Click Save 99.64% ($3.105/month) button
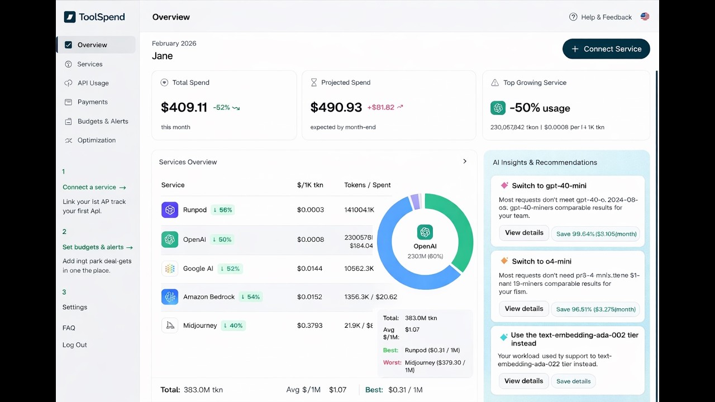 coord(596,234)
